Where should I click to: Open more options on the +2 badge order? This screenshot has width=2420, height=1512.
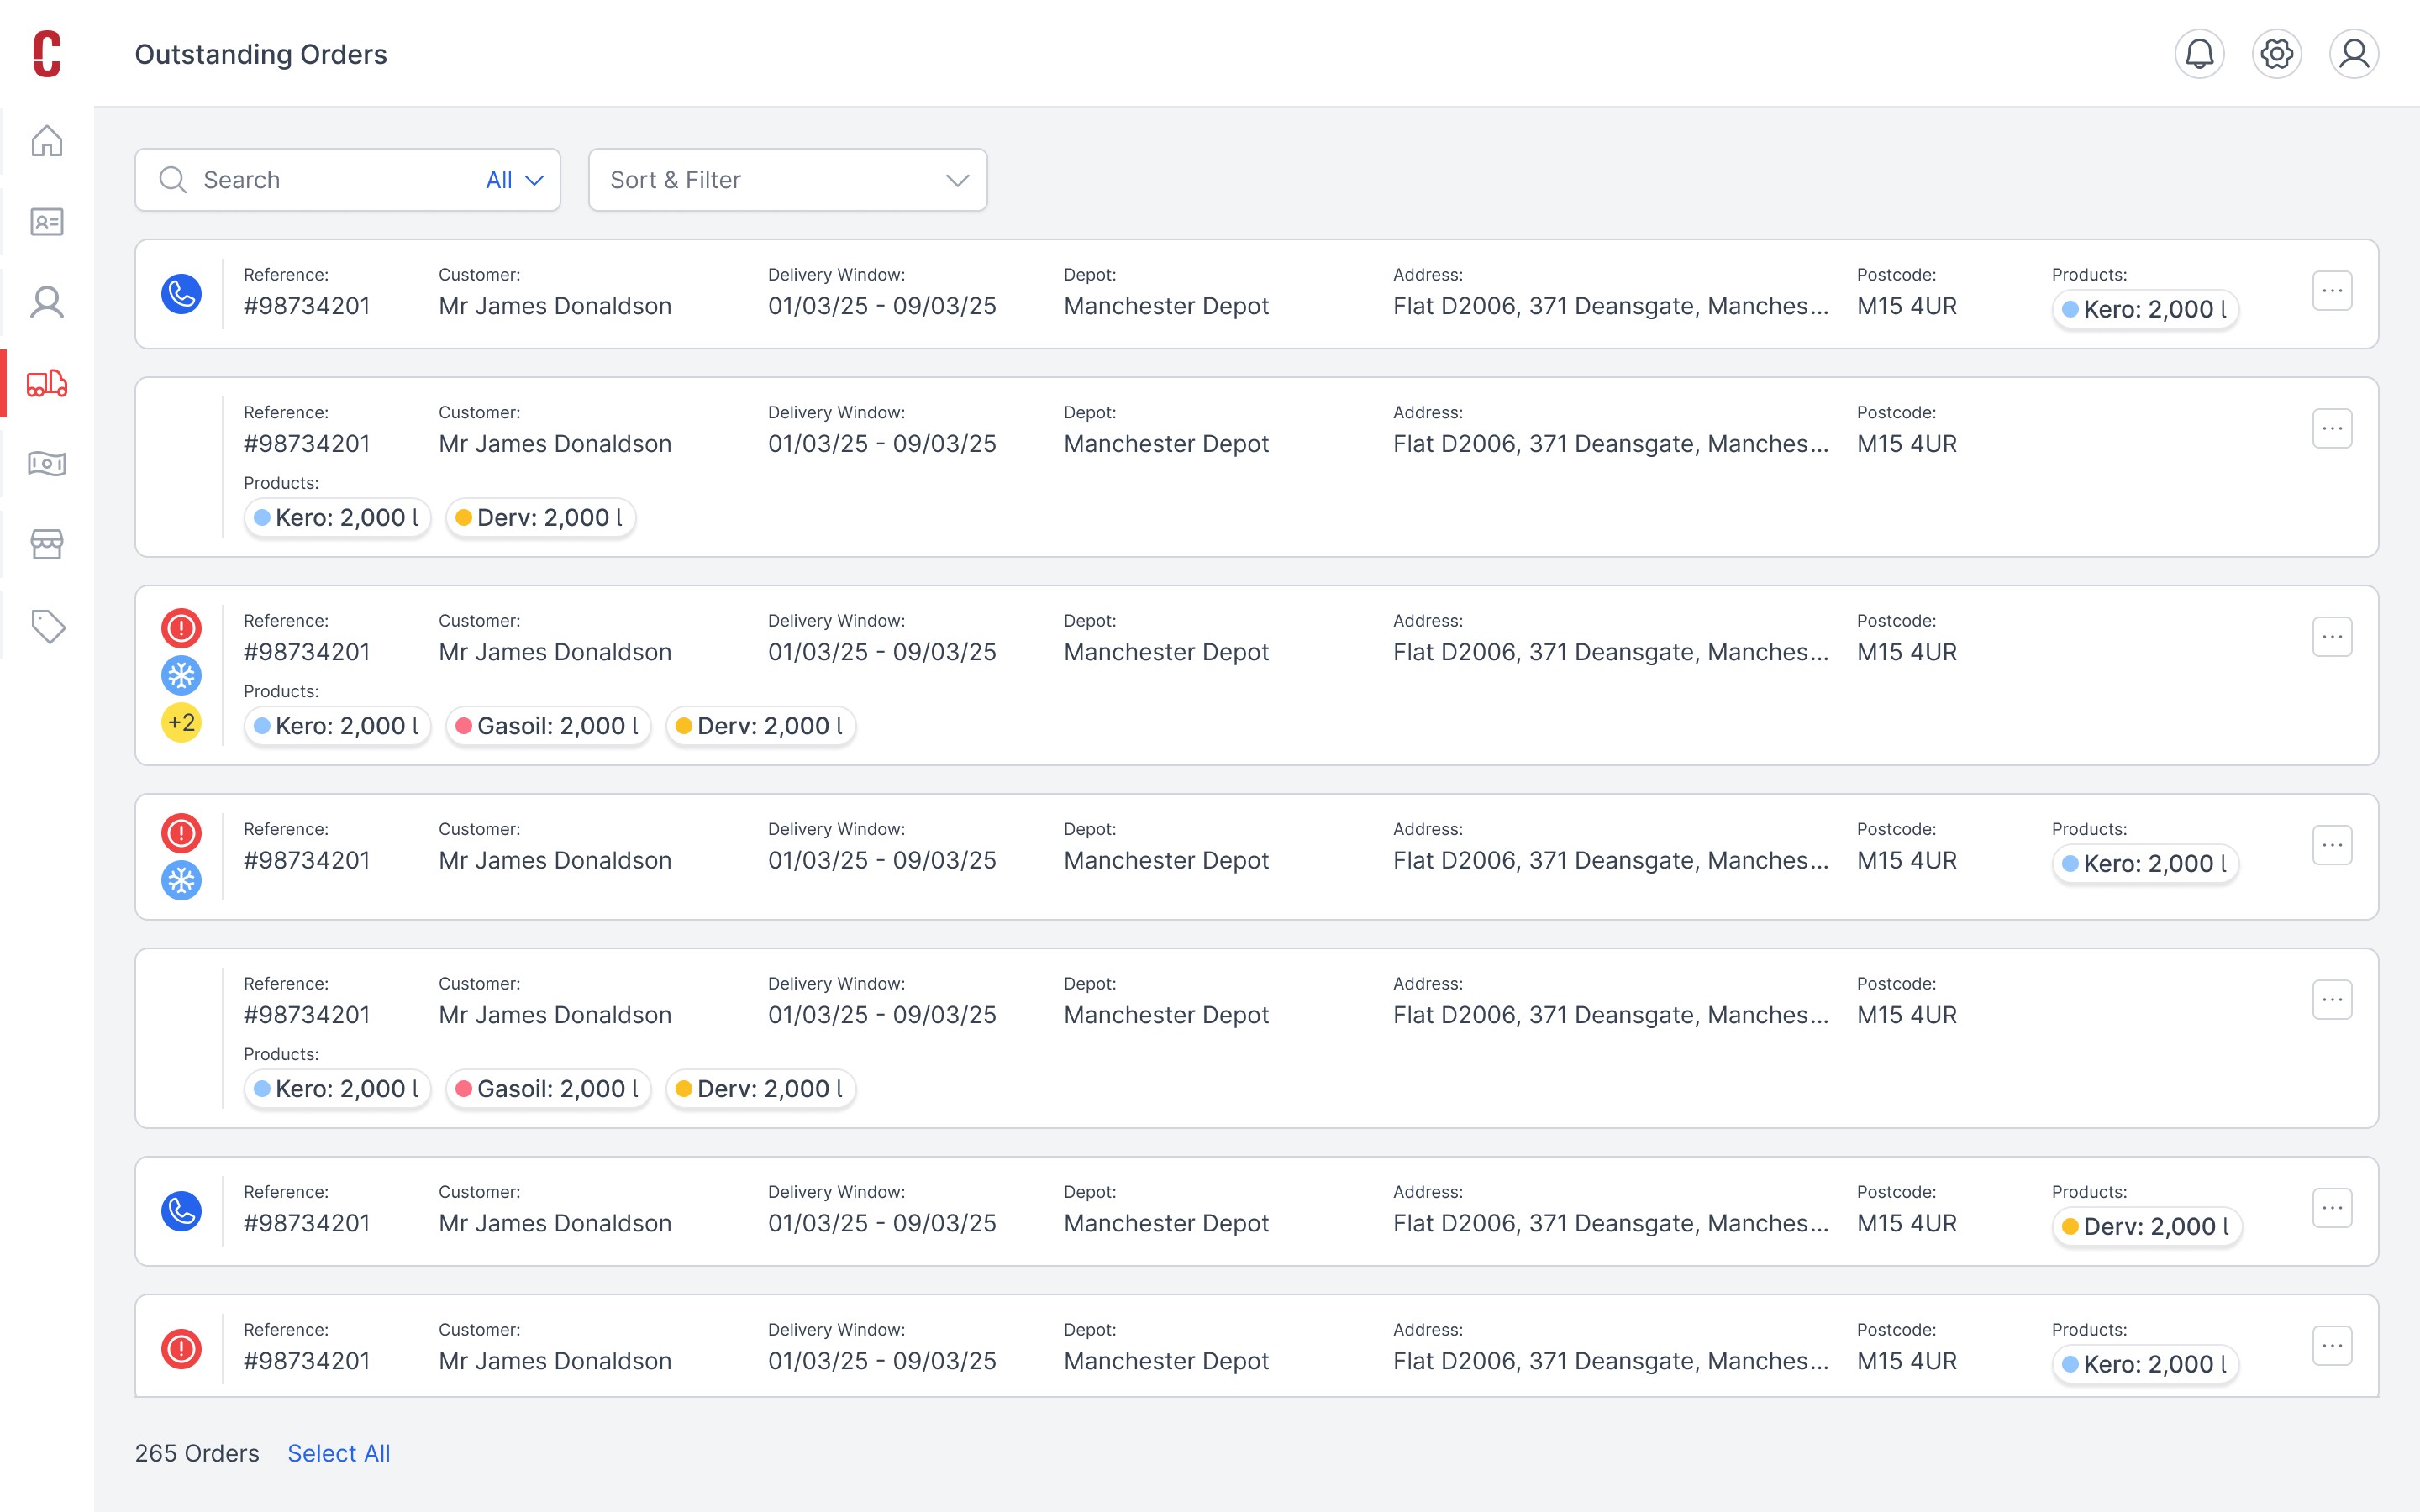(x=2332, y=637)
